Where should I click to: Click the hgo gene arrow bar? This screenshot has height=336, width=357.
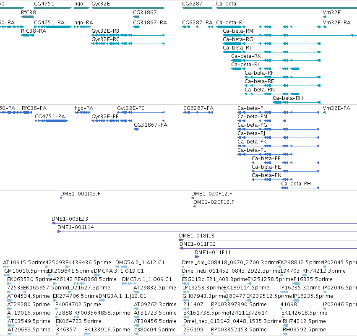tap(82, 8)
